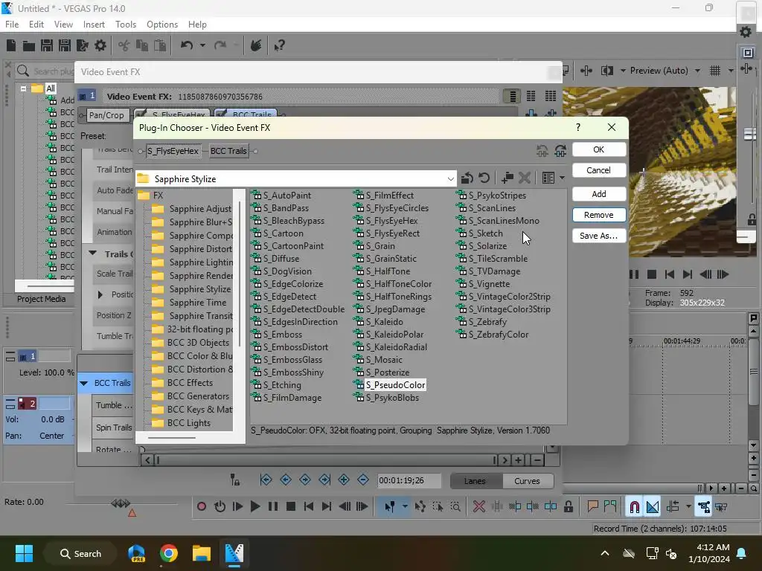Click the Loop Playback icon in transport bar

coord(220,506)
